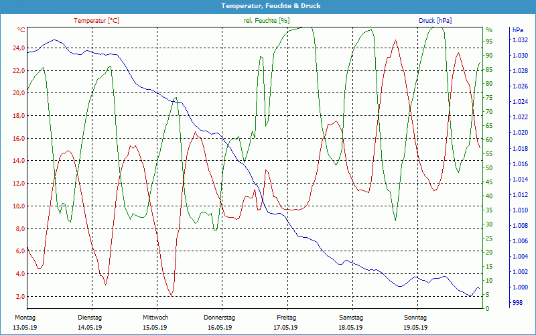Click '1.010' on the pressure axis
536x335 pixels.
point(520,210)
